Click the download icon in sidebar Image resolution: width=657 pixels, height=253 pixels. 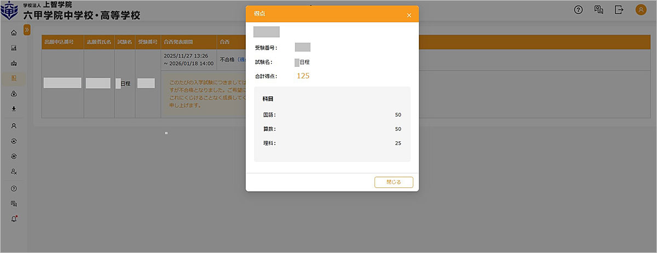[x=14, y=108]
